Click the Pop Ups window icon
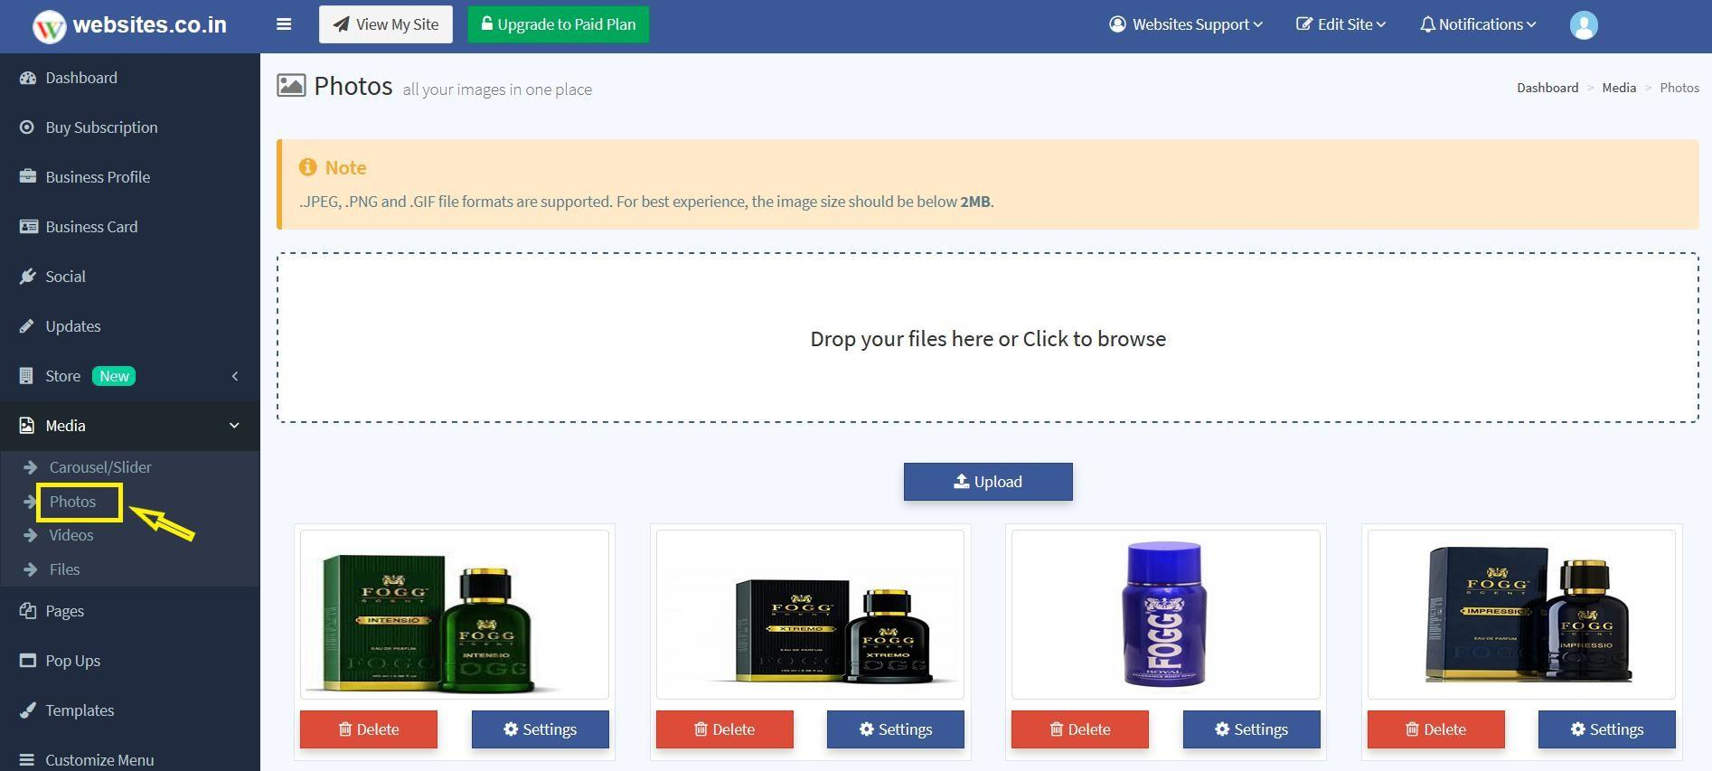The image size is (1712, 771). pos(28,661)
